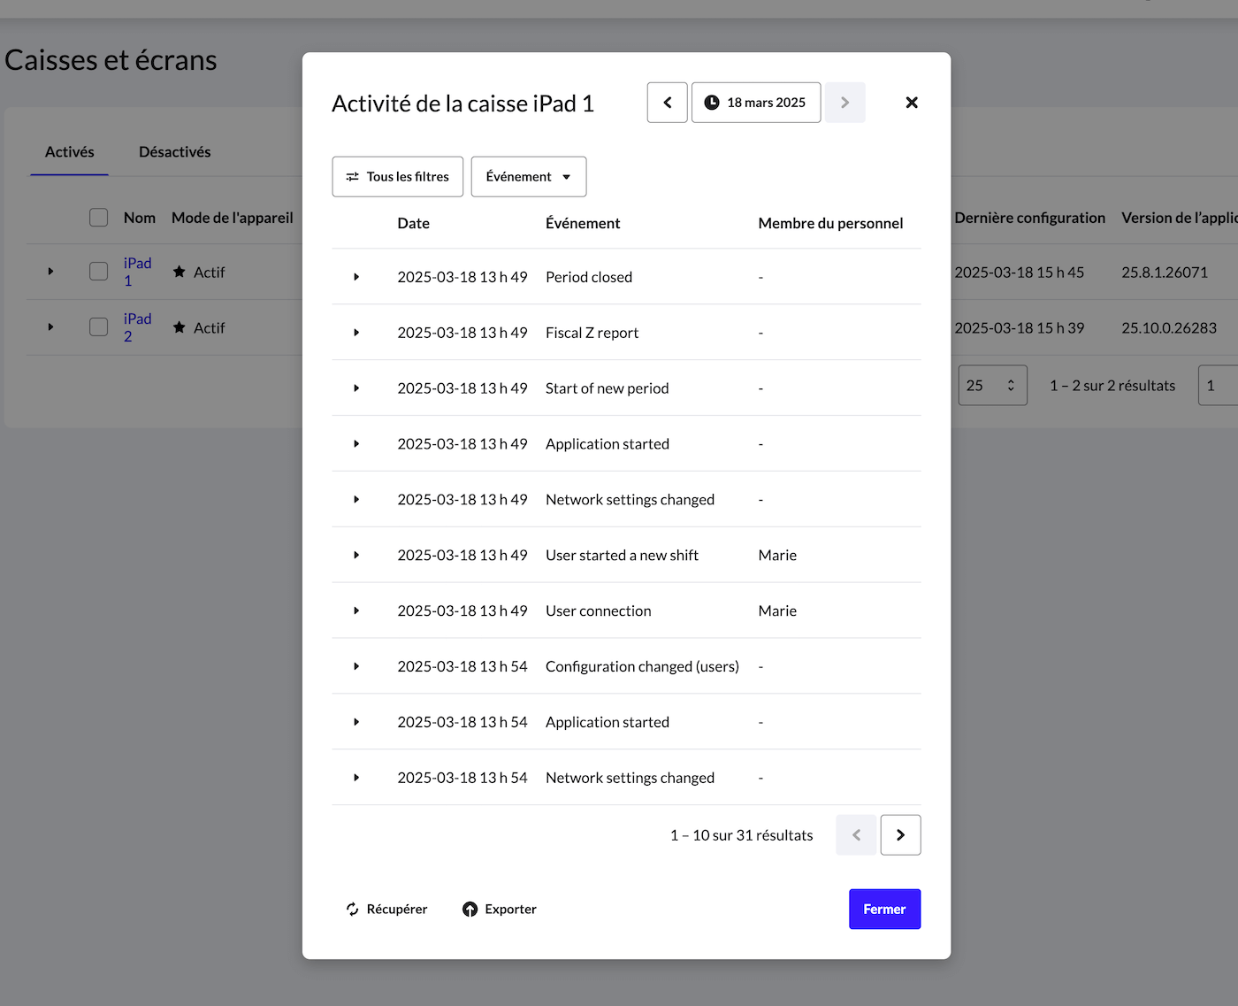Check the iPad 2 row checkbox
Screen dimensions: 1238x1006
pyautogui.click(x=99, y=327)
